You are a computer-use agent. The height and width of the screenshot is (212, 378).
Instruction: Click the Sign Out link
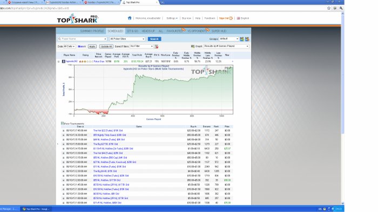[224, 18]
